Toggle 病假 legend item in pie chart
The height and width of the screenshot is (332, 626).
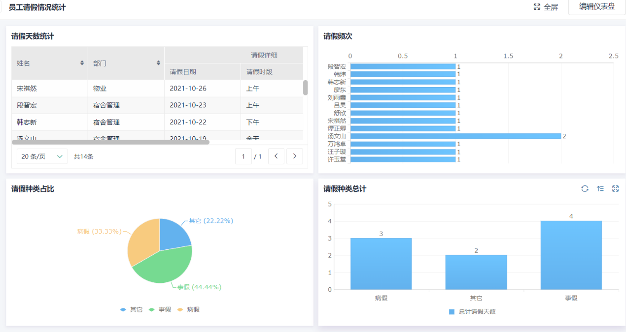[x=189, y=309]
